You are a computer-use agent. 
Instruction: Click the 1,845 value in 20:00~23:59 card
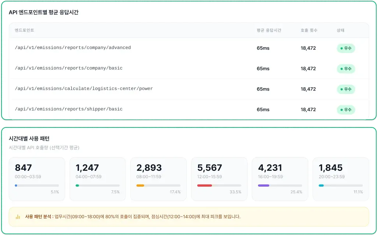point(331,168)
